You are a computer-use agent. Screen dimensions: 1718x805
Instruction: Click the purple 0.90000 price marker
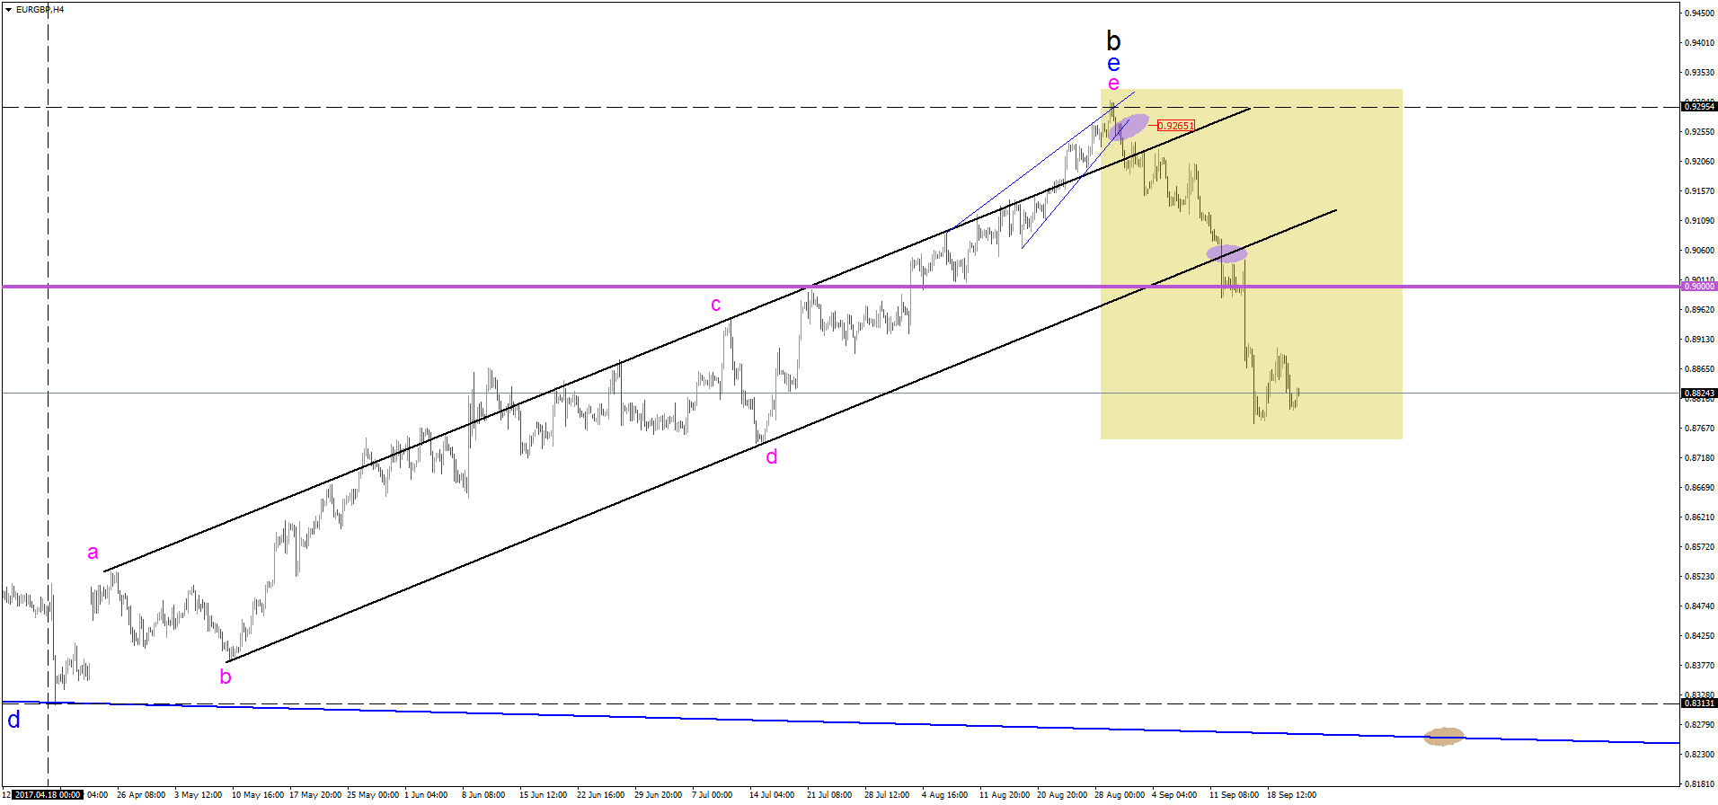tap(1699, 286)
